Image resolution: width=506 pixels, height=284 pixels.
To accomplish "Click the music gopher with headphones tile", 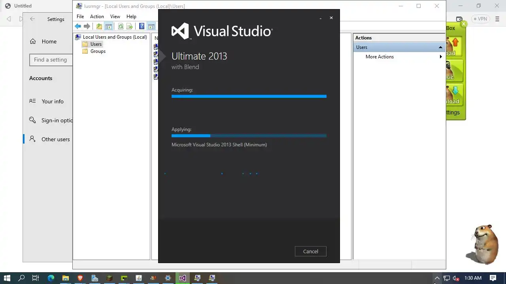I will (454, 71).
